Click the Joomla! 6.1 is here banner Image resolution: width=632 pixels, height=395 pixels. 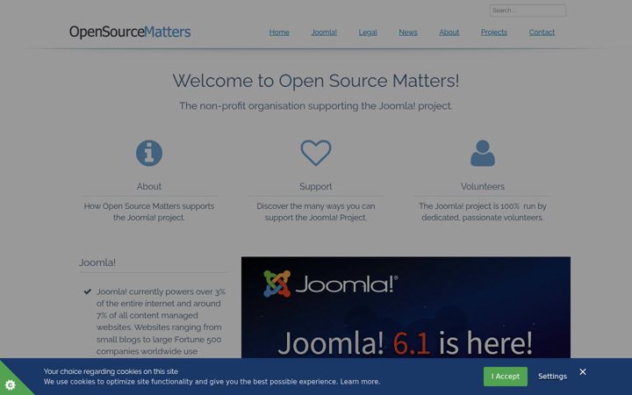[x=406, y=307]
